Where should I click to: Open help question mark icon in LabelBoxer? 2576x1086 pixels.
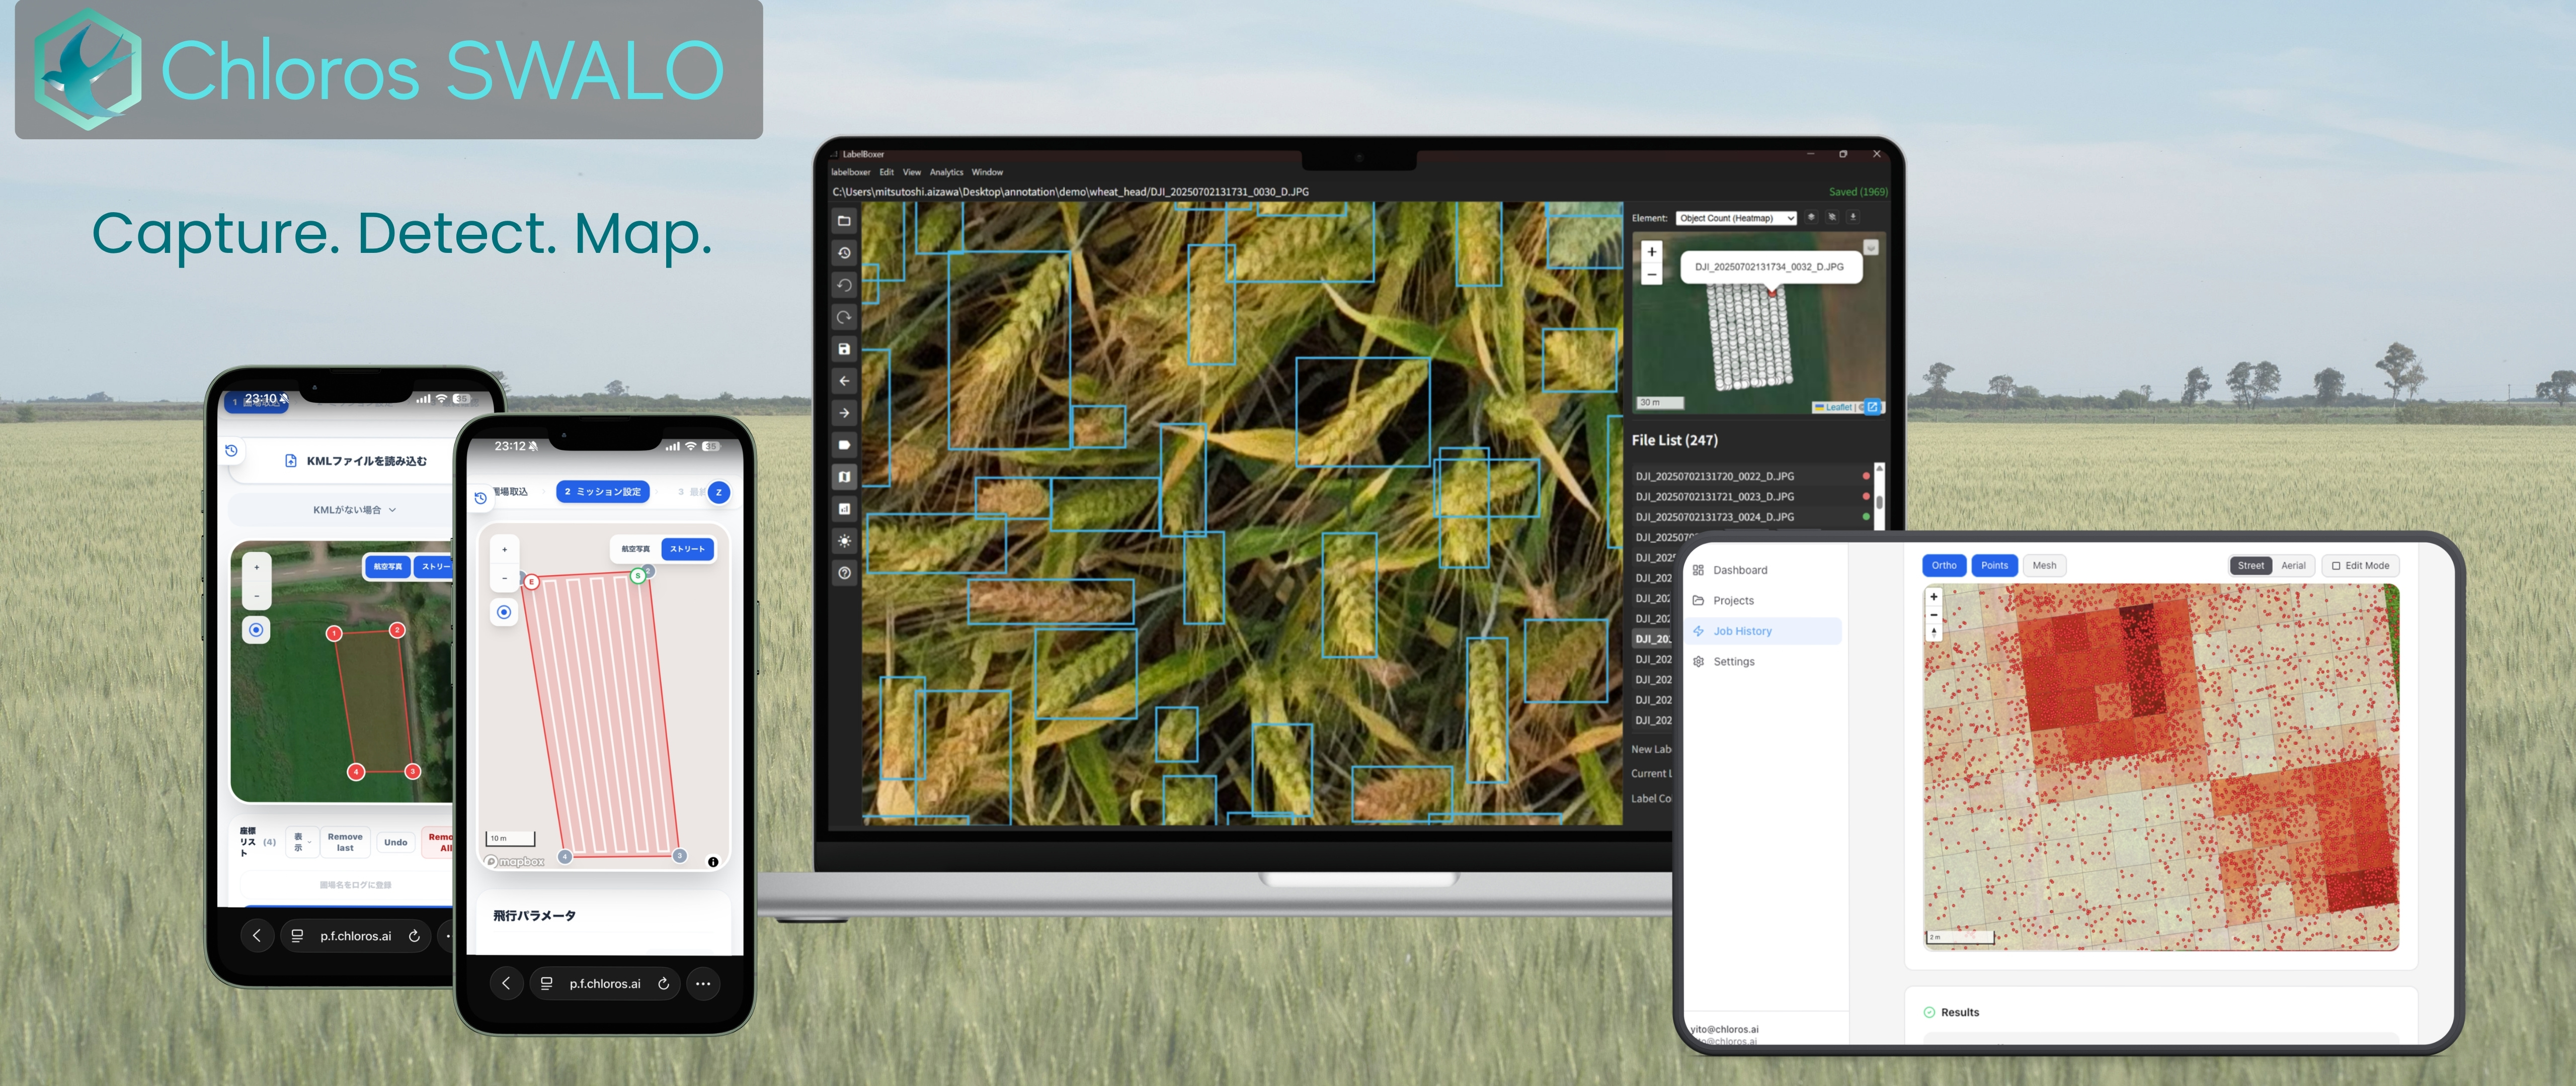pos(844,573)
